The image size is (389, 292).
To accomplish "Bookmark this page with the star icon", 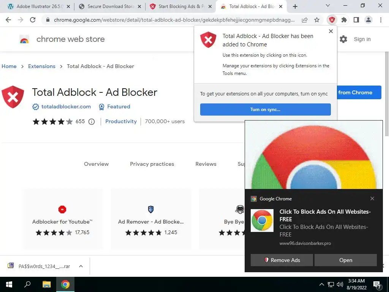I will (x=317, y=20).
